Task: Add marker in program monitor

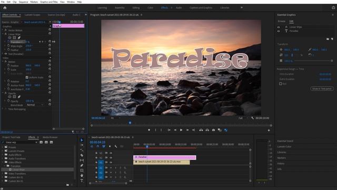Action: pos(149,130)
